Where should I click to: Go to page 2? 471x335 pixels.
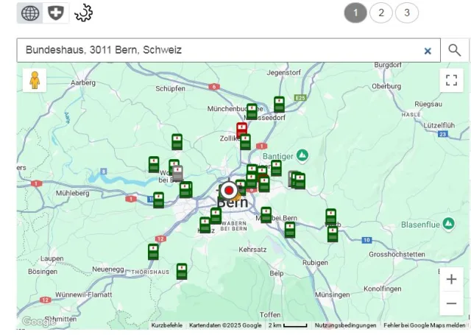381,13
